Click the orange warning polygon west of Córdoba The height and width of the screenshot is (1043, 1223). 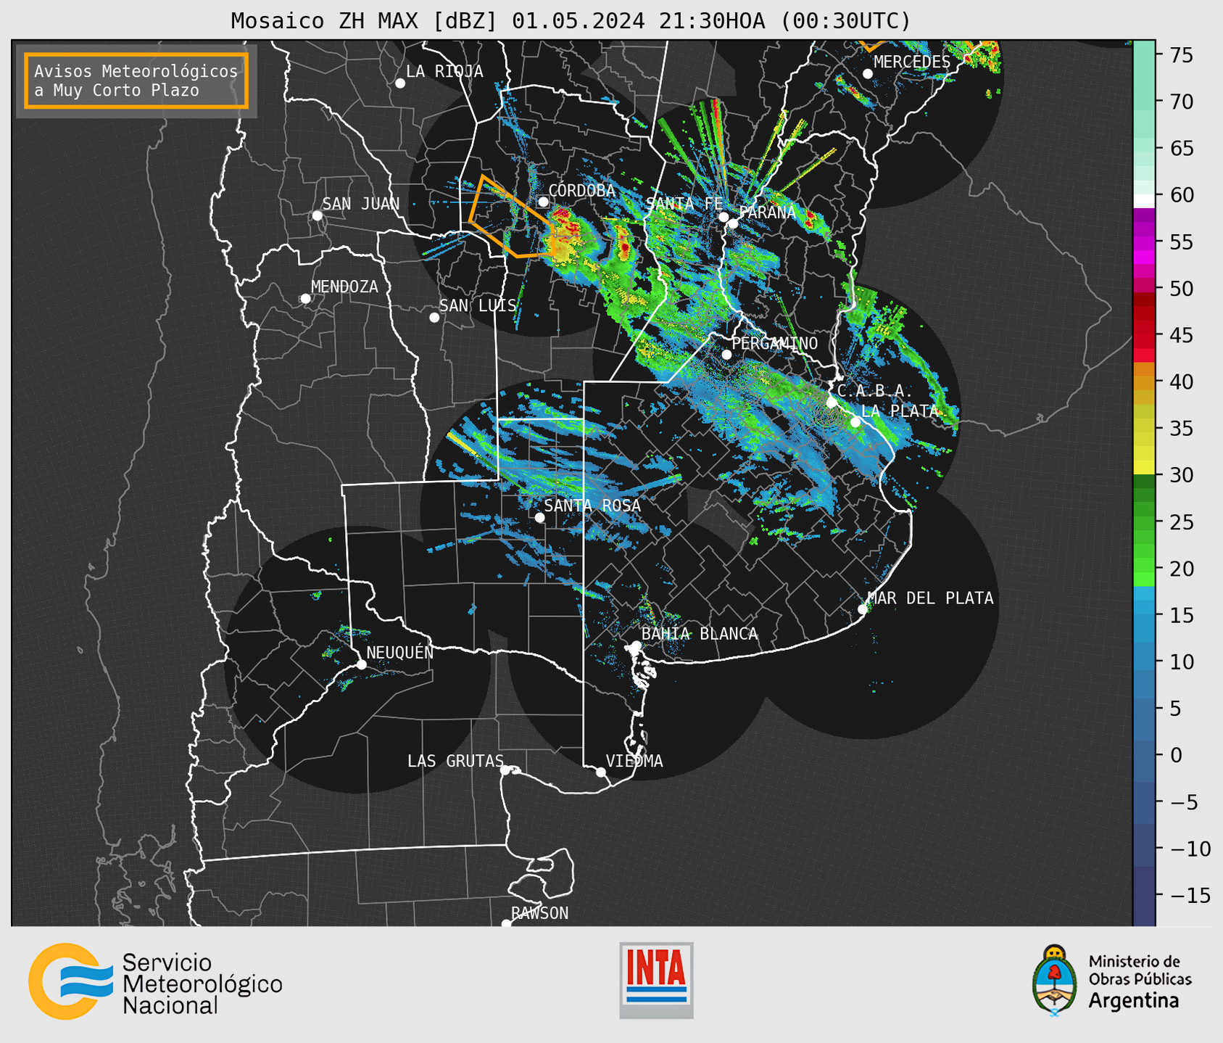pos(511,218)
